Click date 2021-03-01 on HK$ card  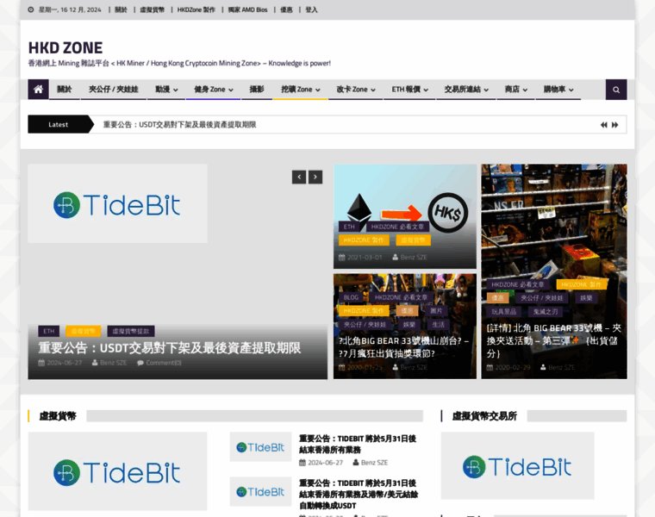[365, 258]
